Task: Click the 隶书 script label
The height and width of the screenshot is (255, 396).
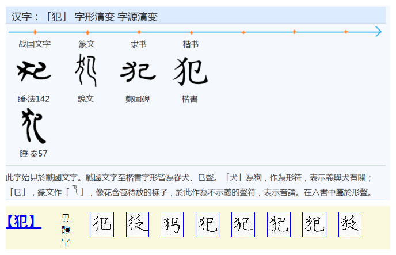Action: pyautogui.click(x=138, y=44)
